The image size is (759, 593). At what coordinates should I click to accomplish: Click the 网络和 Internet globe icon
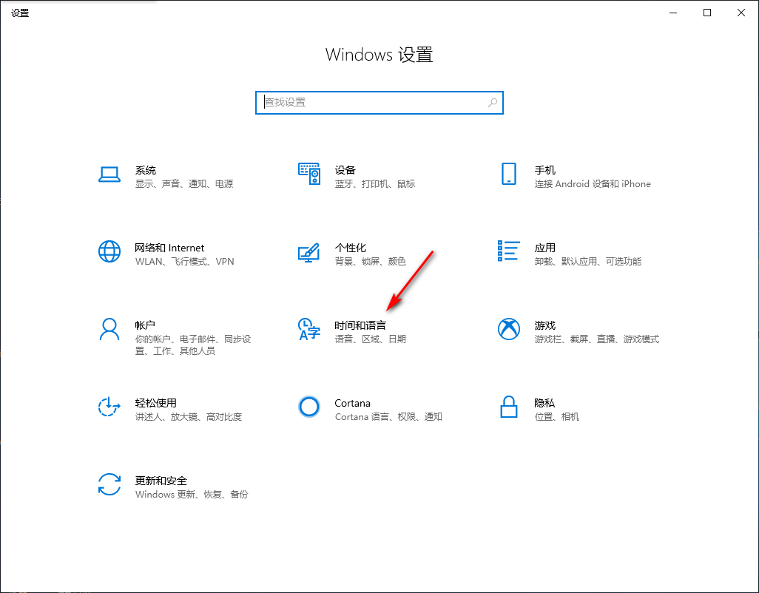pos(109,251)
